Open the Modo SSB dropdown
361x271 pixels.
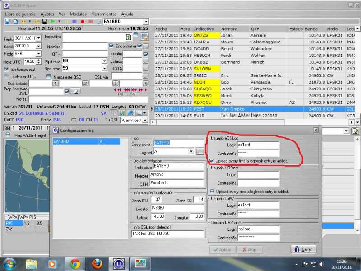tap(38, 54)
